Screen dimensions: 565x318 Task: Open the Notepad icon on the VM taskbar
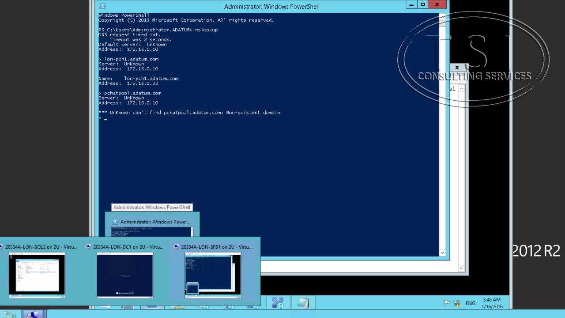pyautogui.click(x=303, y=303)
